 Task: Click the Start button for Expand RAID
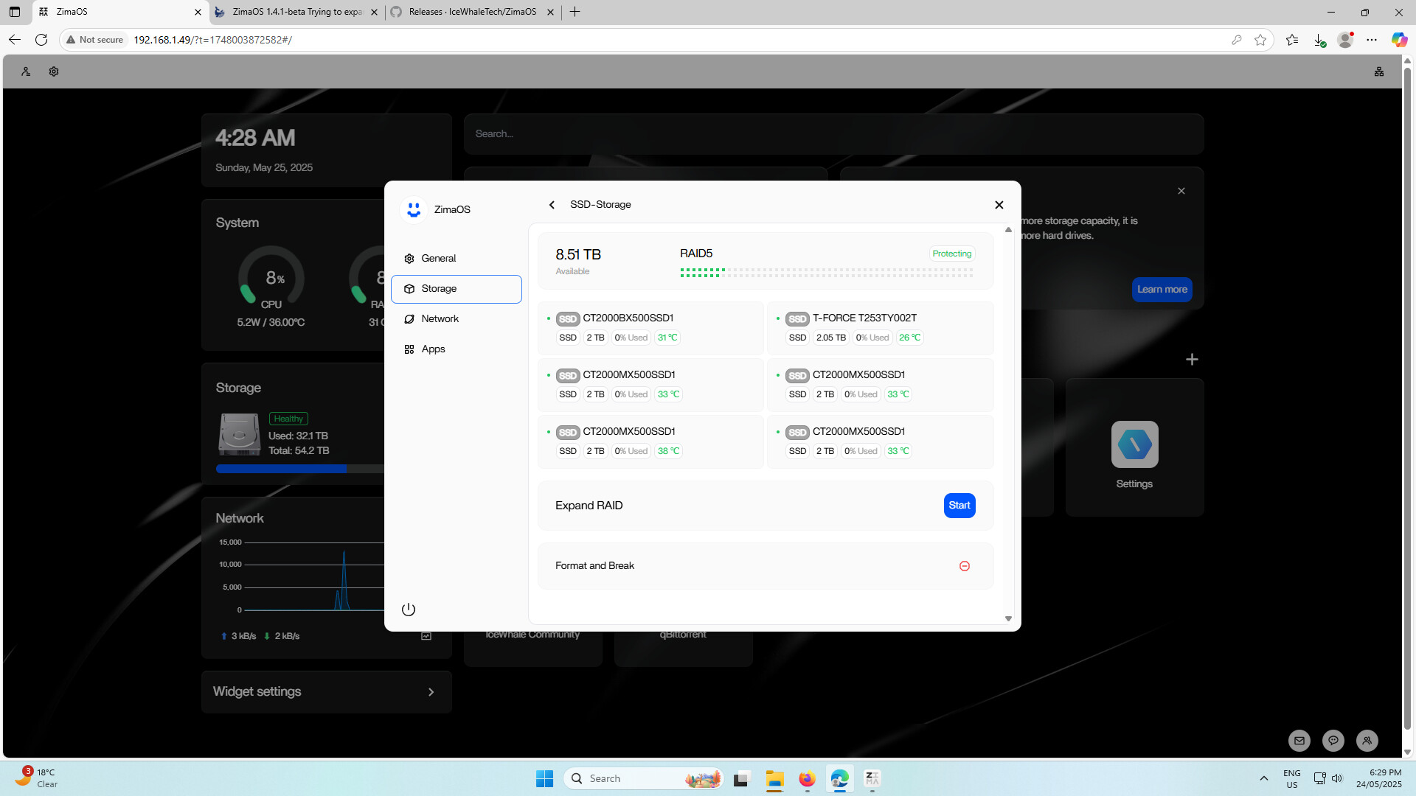click(x=959, y=506)
